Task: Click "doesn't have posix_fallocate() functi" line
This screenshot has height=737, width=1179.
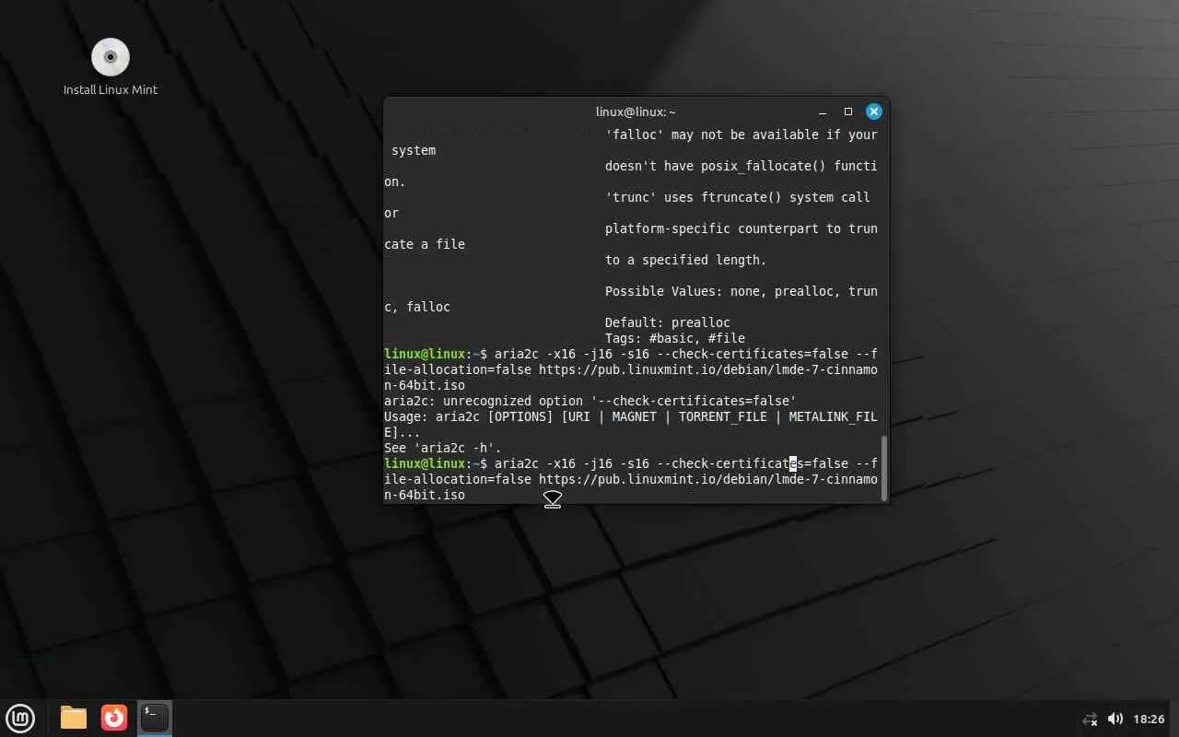Action: coord(741,166)
